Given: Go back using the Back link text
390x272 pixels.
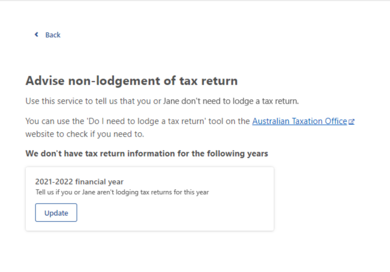Looking at the screenshot, I should (x=53, y=35).
